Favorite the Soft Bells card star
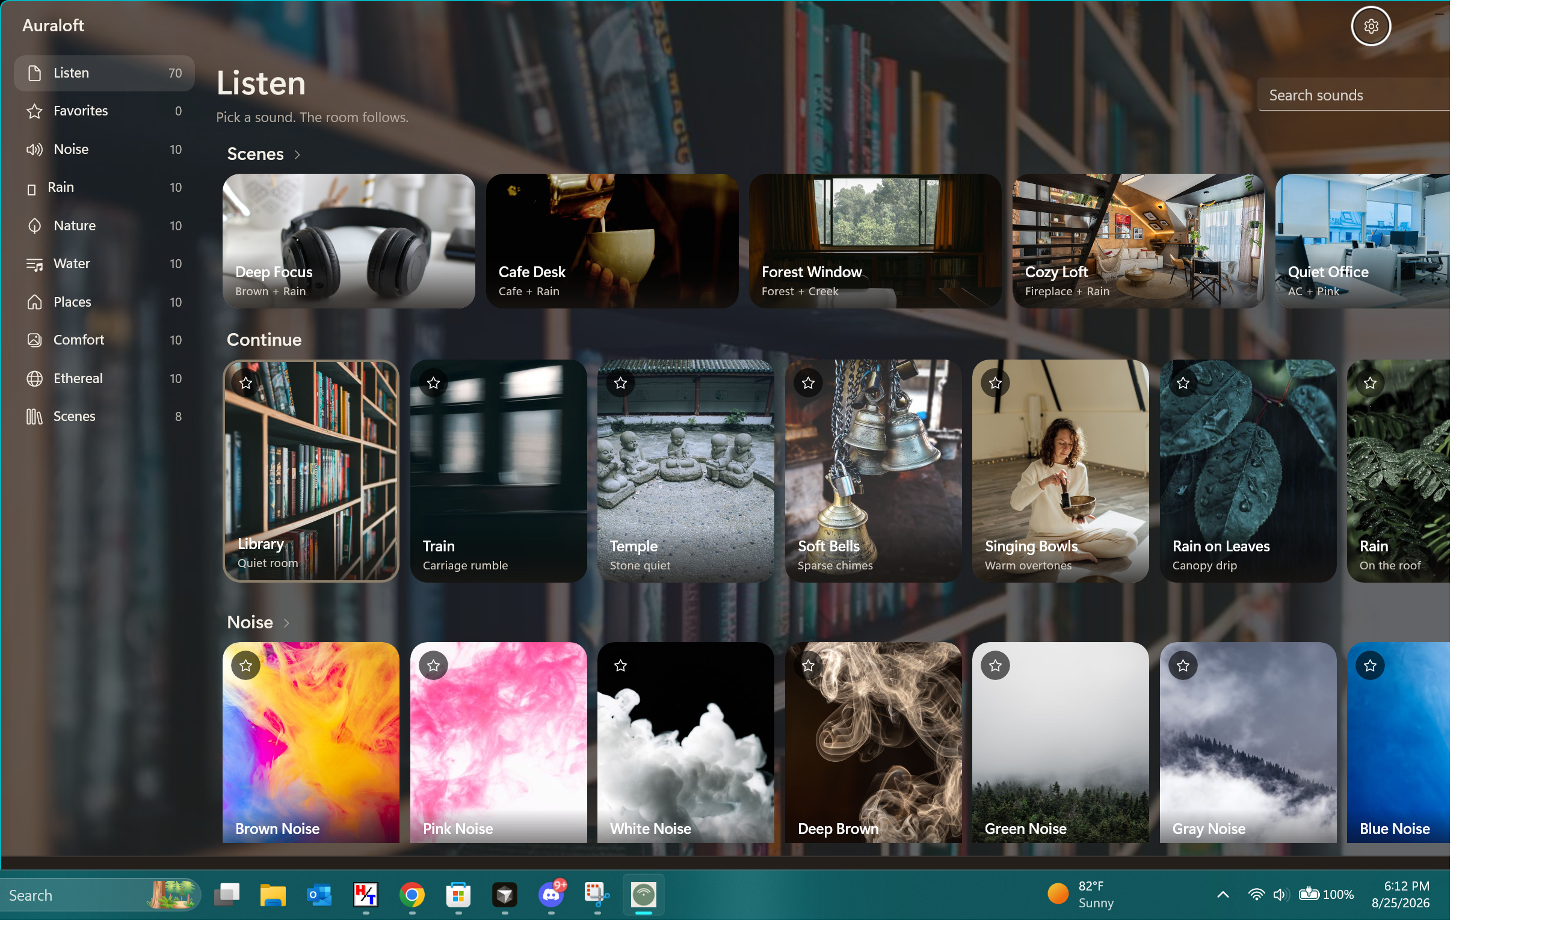Image resolution: width=1545 pixels, height=941 pixels. pos(808,383)
